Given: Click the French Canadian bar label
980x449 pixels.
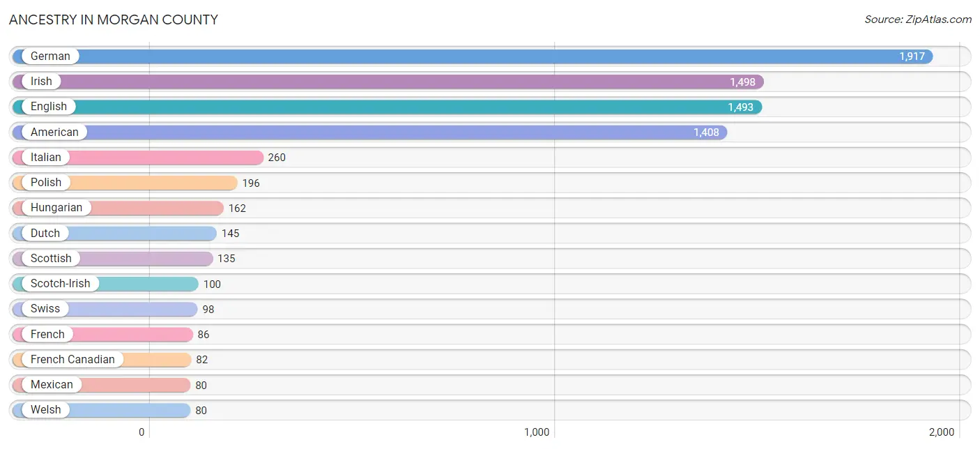Looking at the screenshot, I should pos(72,360).
